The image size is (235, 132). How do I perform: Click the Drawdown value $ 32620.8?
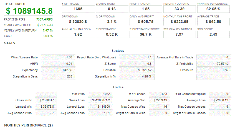click(x=78, y=22)
